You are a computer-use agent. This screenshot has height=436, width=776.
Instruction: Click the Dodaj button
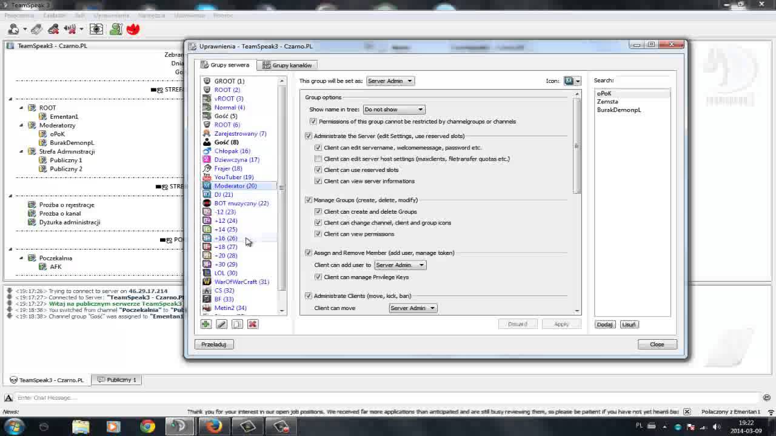[604, 325]
